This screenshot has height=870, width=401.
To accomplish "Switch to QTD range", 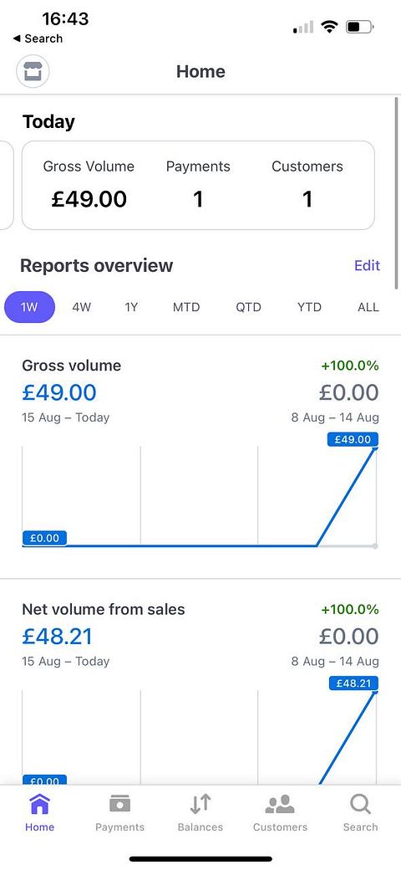I will tap(248, 307).
